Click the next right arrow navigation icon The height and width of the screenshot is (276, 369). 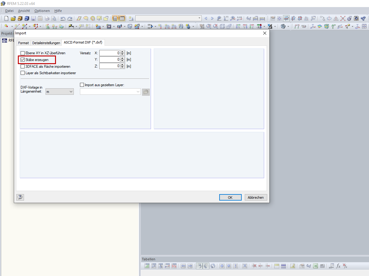[212, 18]
